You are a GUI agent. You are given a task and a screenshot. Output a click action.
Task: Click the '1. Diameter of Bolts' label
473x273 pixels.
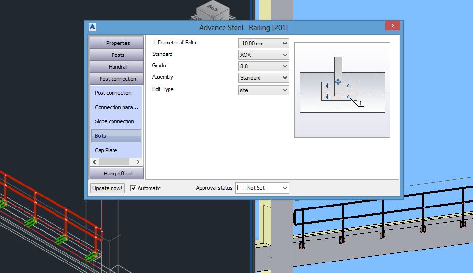click(x=174, y=43)
